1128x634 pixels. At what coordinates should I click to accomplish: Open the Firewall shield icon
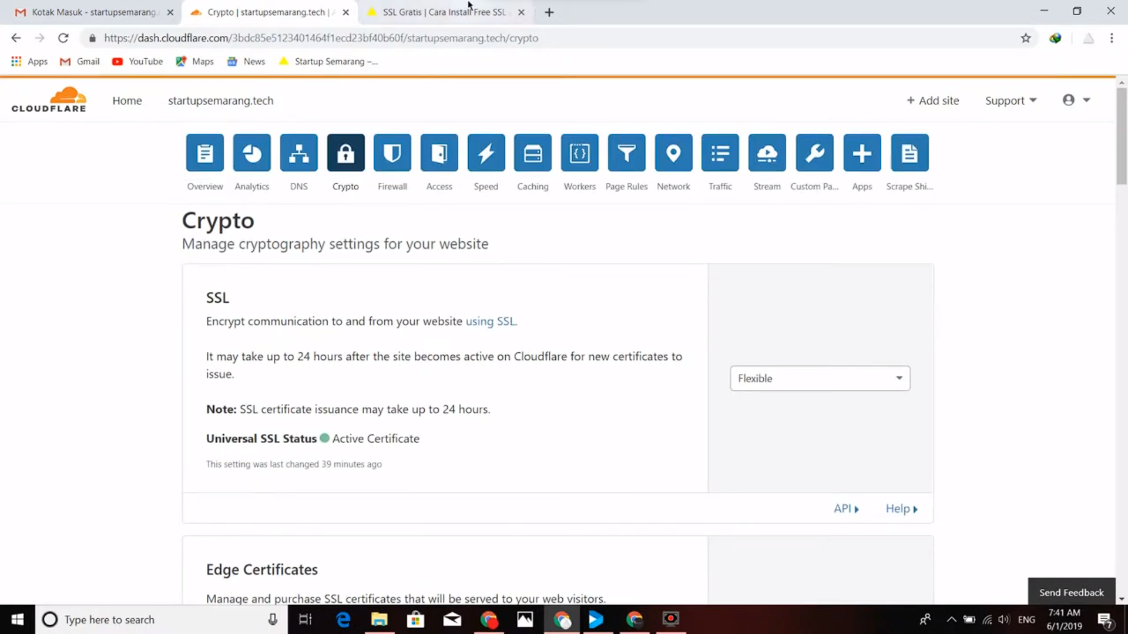(x=392, y=153)
